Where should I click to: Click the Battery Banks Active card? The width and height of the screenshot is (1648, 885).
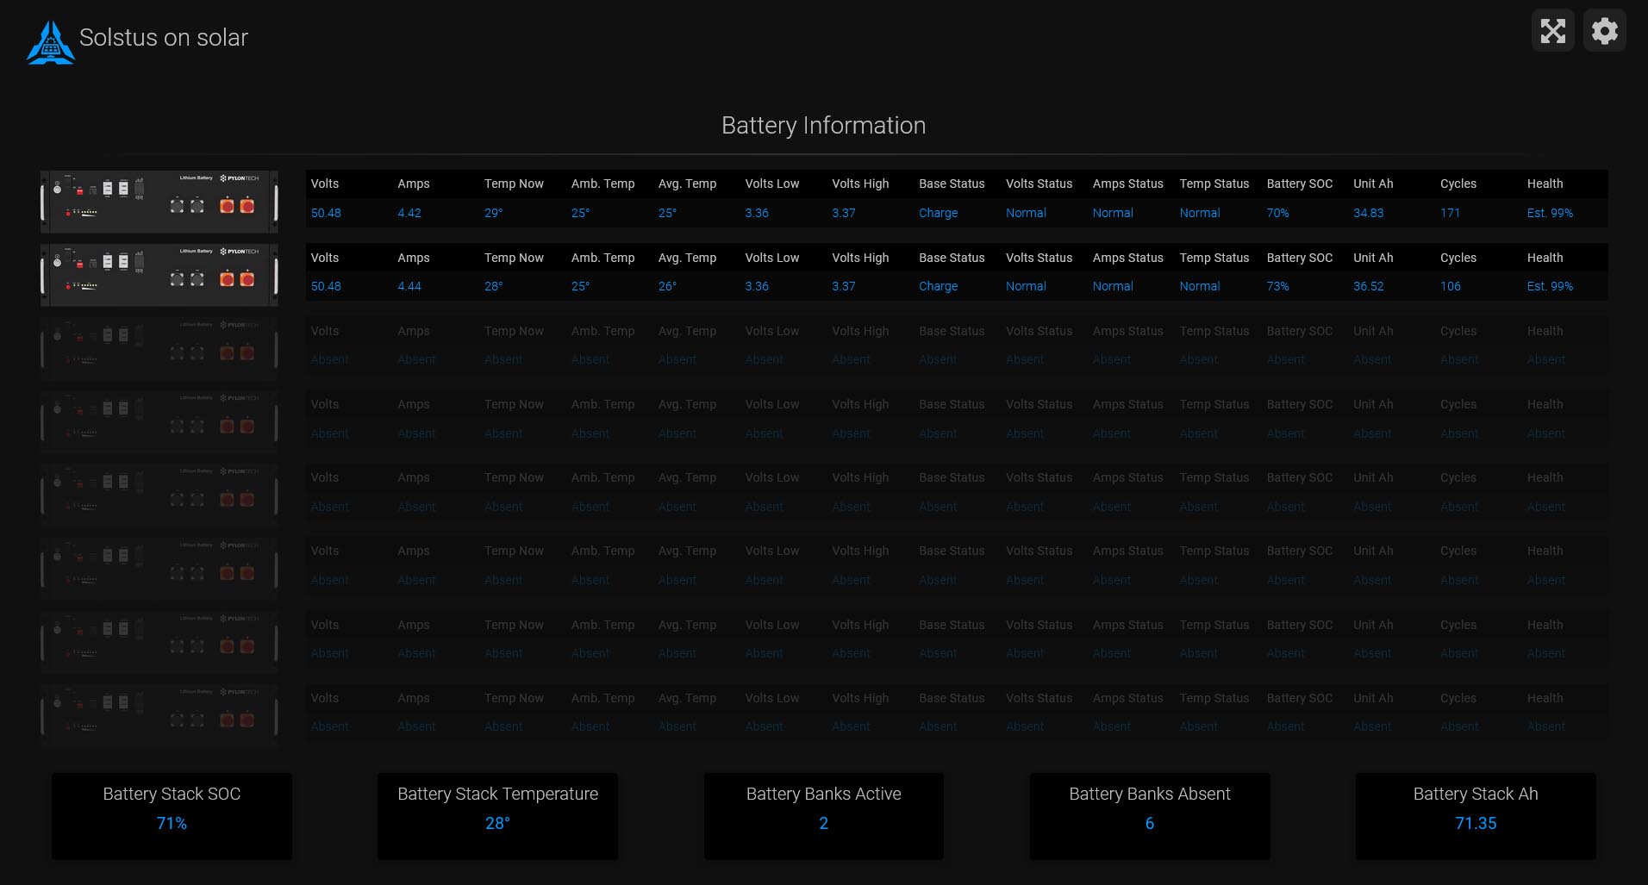point(823,815)
